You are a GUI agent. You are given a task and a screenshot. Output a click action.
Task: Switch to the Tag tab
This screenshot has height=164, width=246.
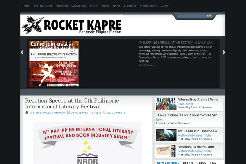tap(213, 163)
